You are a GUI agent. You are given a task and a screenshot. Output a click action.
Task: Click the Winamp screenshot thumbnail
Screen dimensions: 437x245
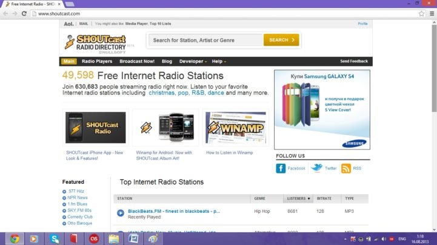(236, 128)
